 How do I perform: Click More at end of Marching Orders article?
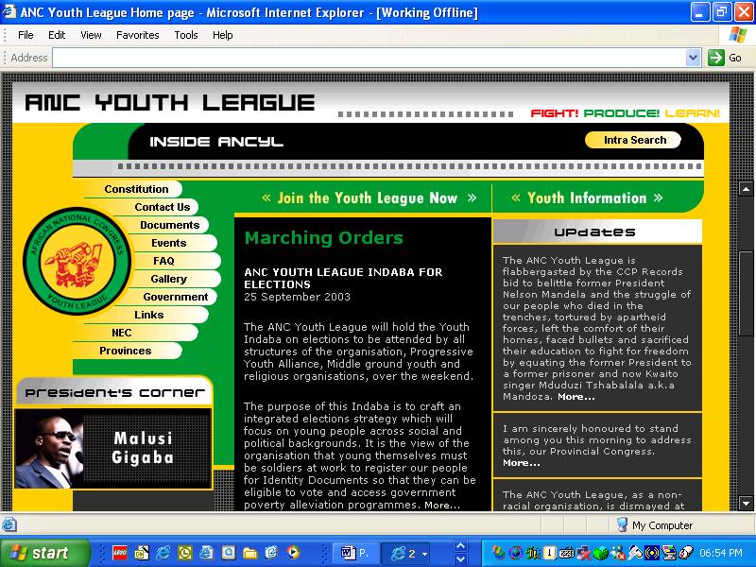point(442,505)
